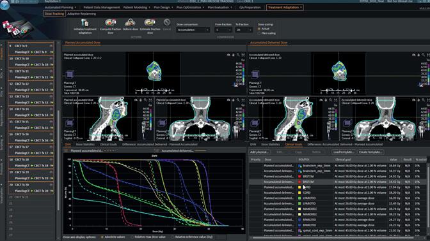Viewport: 430px width, 241px height.
Task: Select Absolute values dose axis option
Action: (102, 237)
